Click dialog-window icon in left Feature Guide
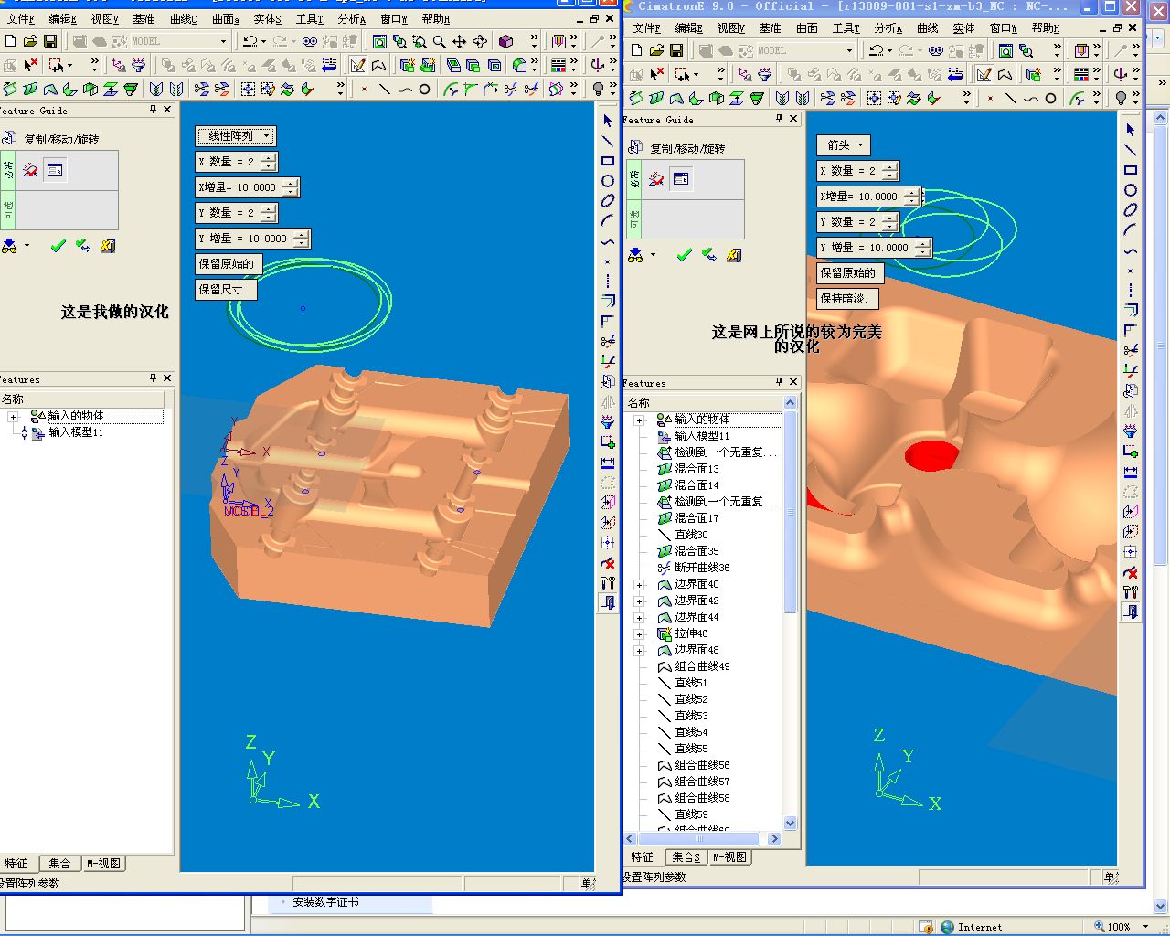Viewport: 1170px width, 936px height. point(55,170)
